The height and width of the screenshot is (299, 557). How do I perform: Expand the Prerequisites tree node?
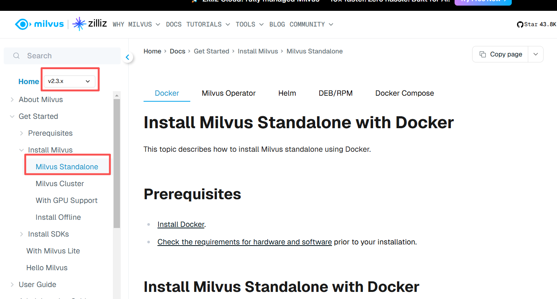click(x=22, y=133)
